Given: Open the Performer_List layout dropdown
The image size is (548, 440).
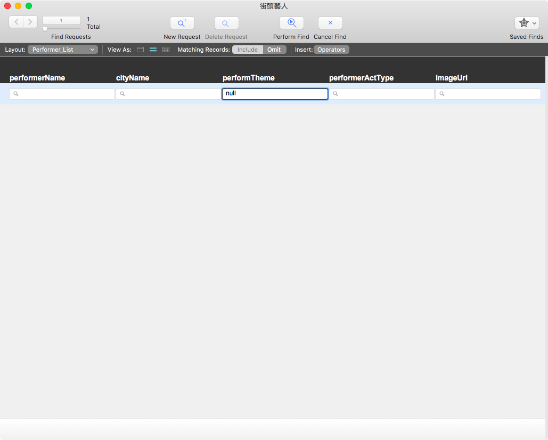Looking at the screenshot, I should 62,50.
